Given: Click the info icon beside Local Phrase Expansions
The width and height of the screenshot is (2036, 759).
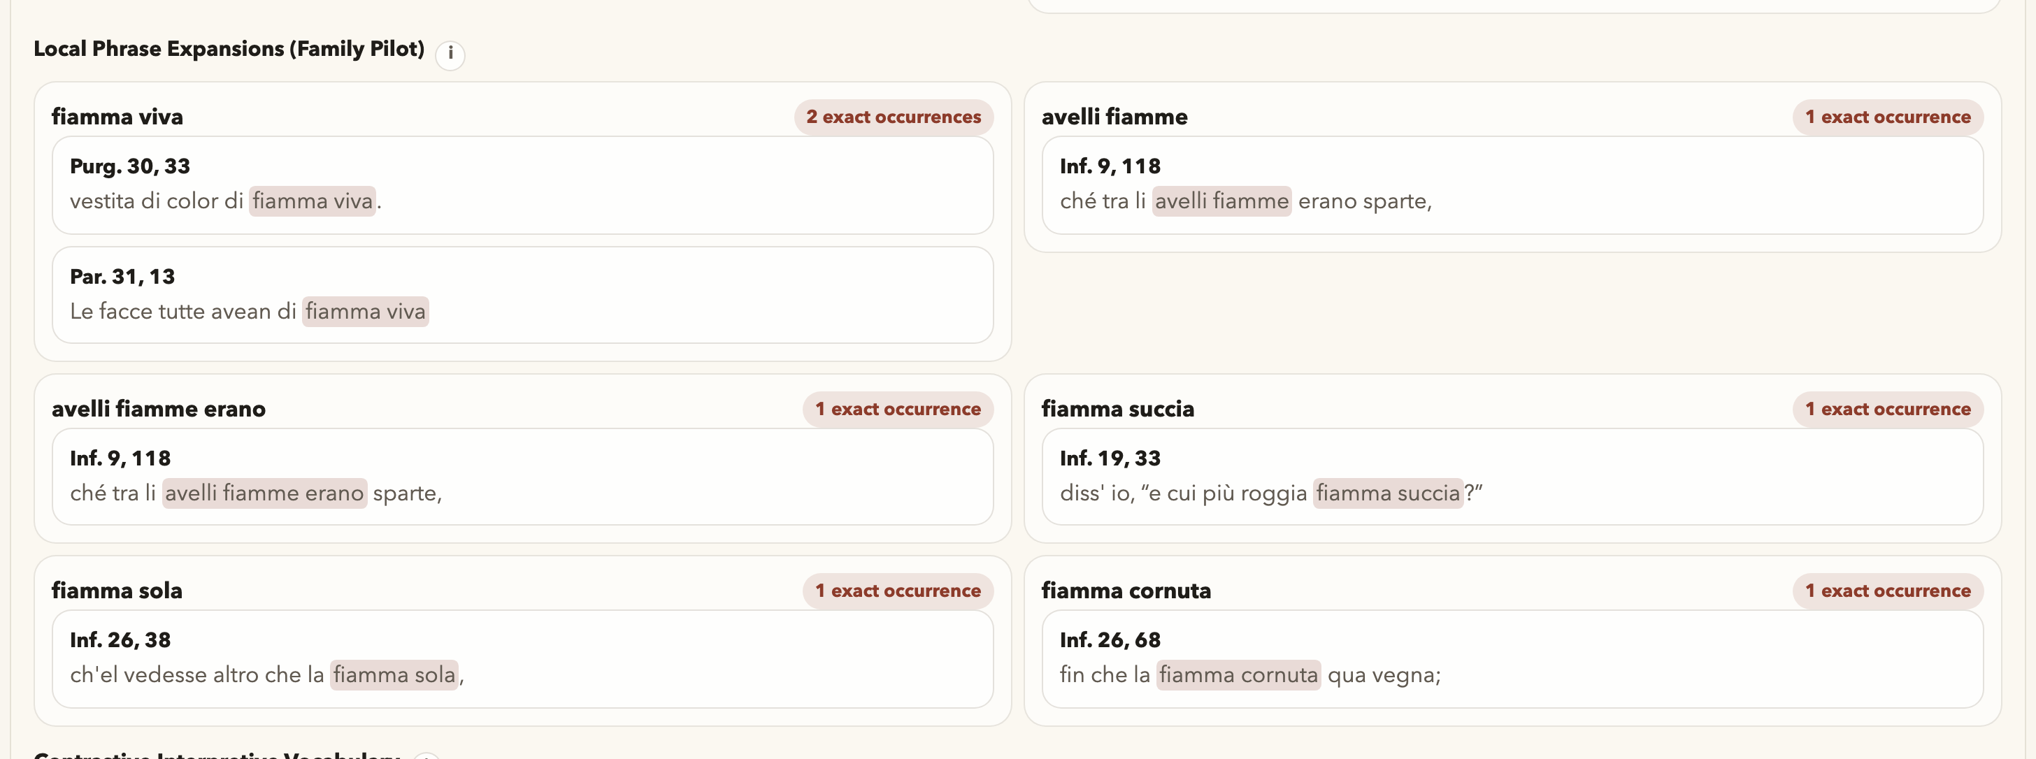Looking at the screenshot, I should pos(450,54).
